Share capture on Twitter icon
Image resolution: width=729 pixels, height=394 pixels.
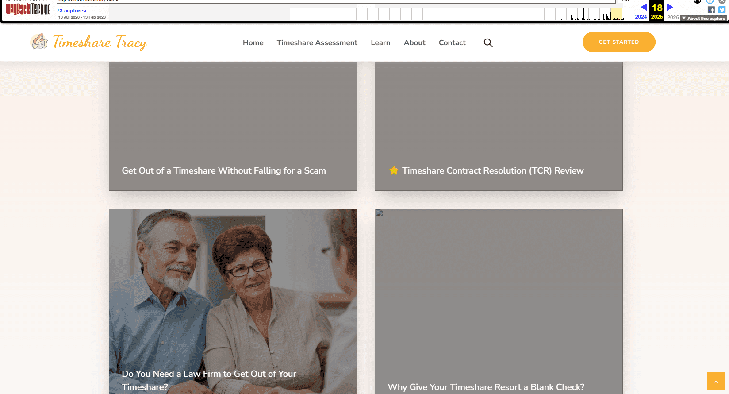point(722,10)
